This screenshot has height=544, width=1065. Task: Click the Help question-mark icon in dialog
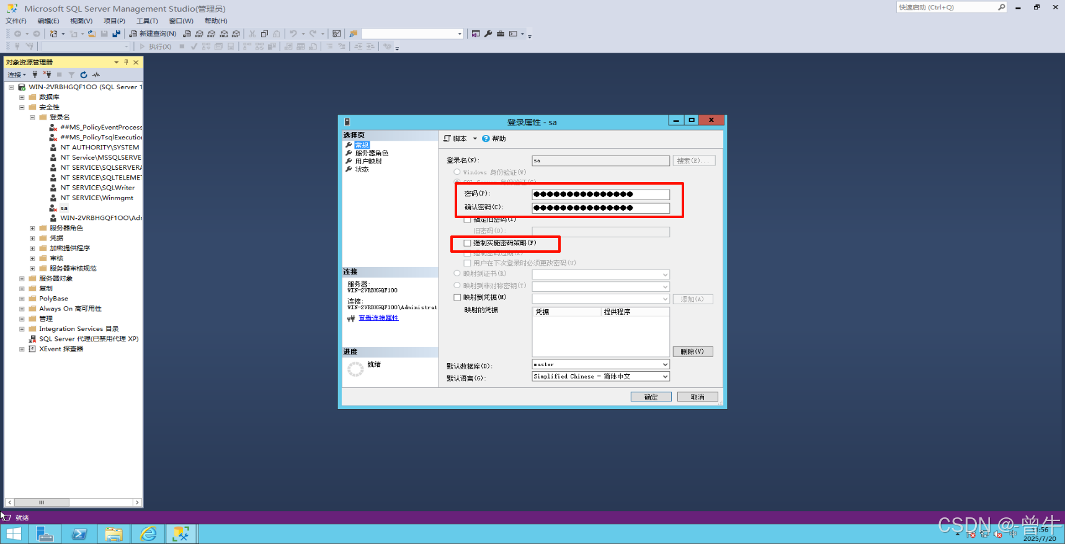tap(486, 139)
